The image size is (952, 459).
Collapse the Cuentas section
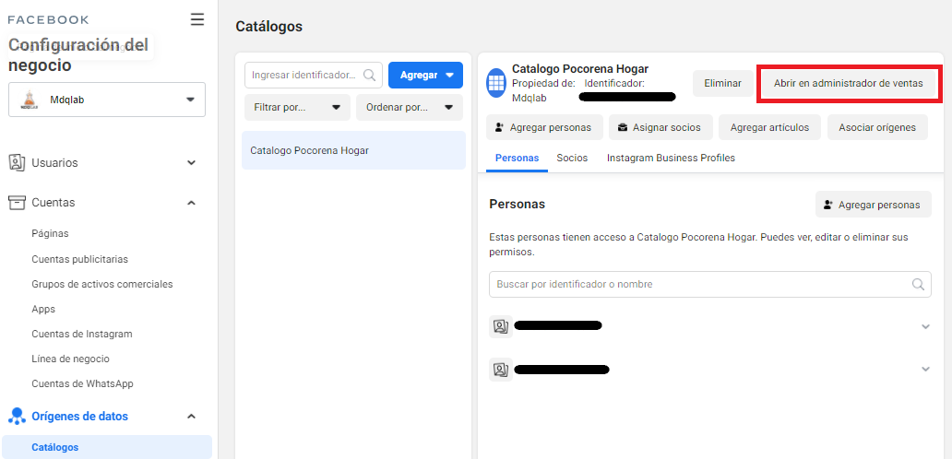point(191,203)
